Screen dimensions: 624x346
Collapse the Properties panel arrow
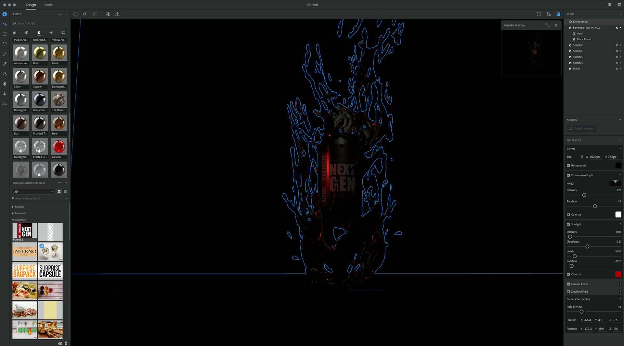pos(620,140)
